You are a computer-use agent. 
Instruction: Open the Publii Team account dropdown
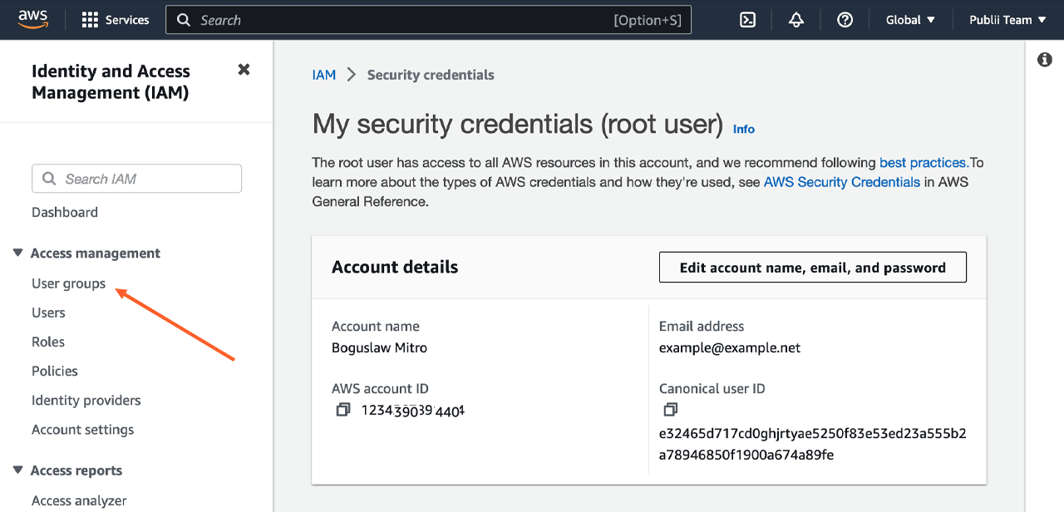1007,19
